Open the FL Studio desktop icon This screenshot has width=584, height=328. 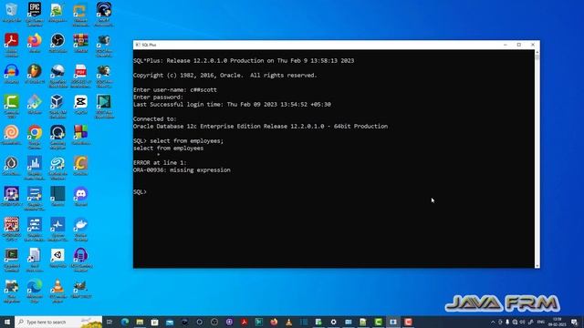click(x=35, y=74)
